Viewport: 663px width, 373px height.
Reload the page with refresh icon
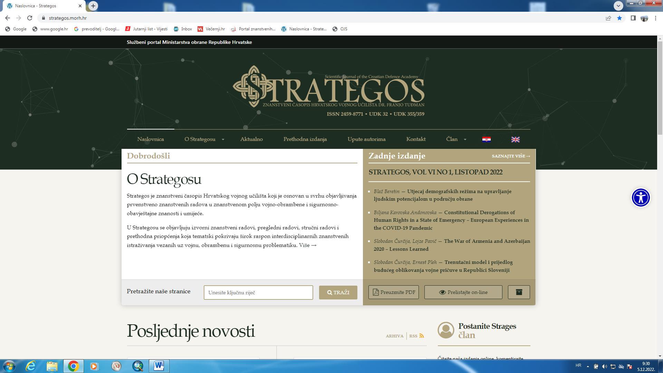[x=30, y=18]
